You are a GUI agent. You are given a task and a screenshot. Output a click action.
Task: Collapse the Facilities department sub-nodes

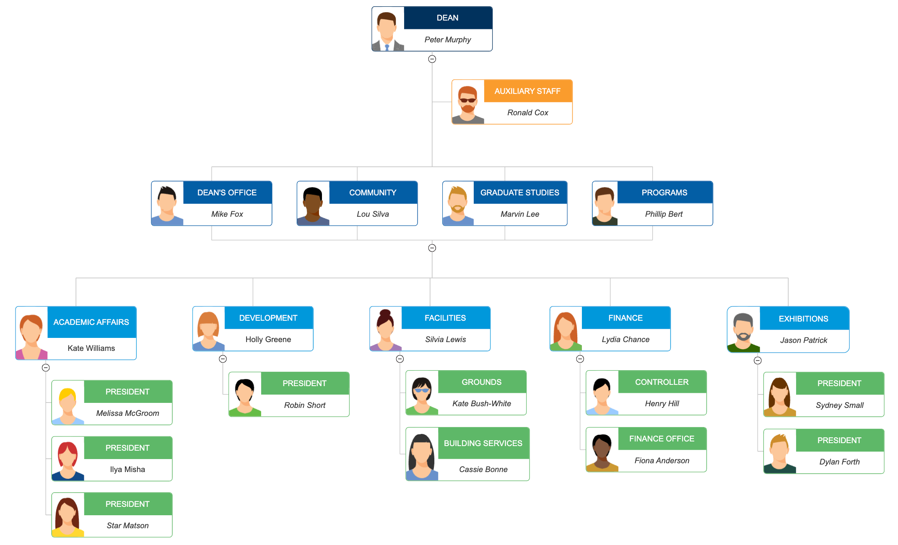click(399, 359)
